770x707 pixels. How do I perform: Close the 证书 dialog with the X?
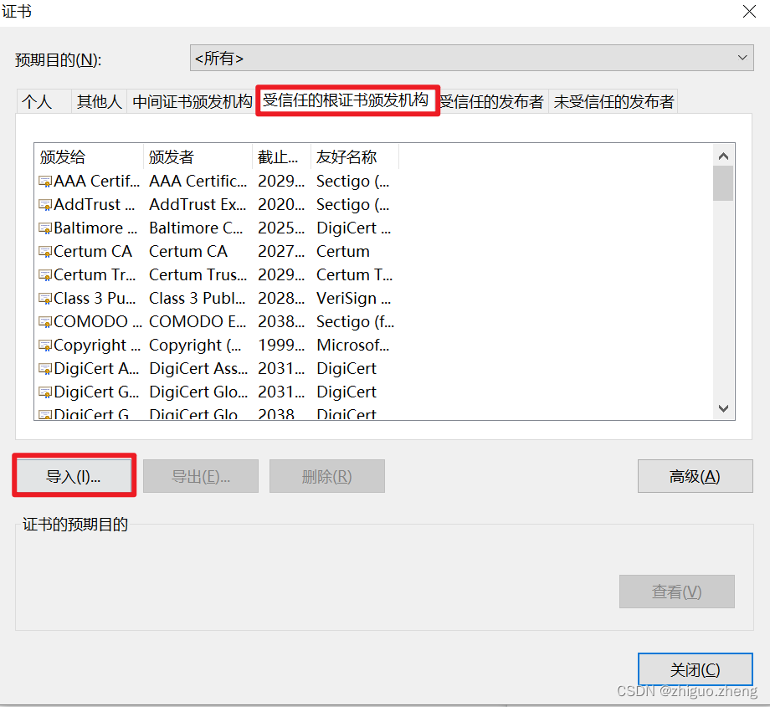tap(749, 11)
